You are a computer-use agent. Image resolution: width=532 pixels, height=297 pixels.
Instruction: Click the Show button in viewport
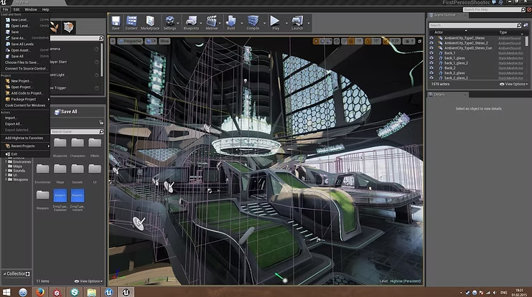click(x=164, y=42)
